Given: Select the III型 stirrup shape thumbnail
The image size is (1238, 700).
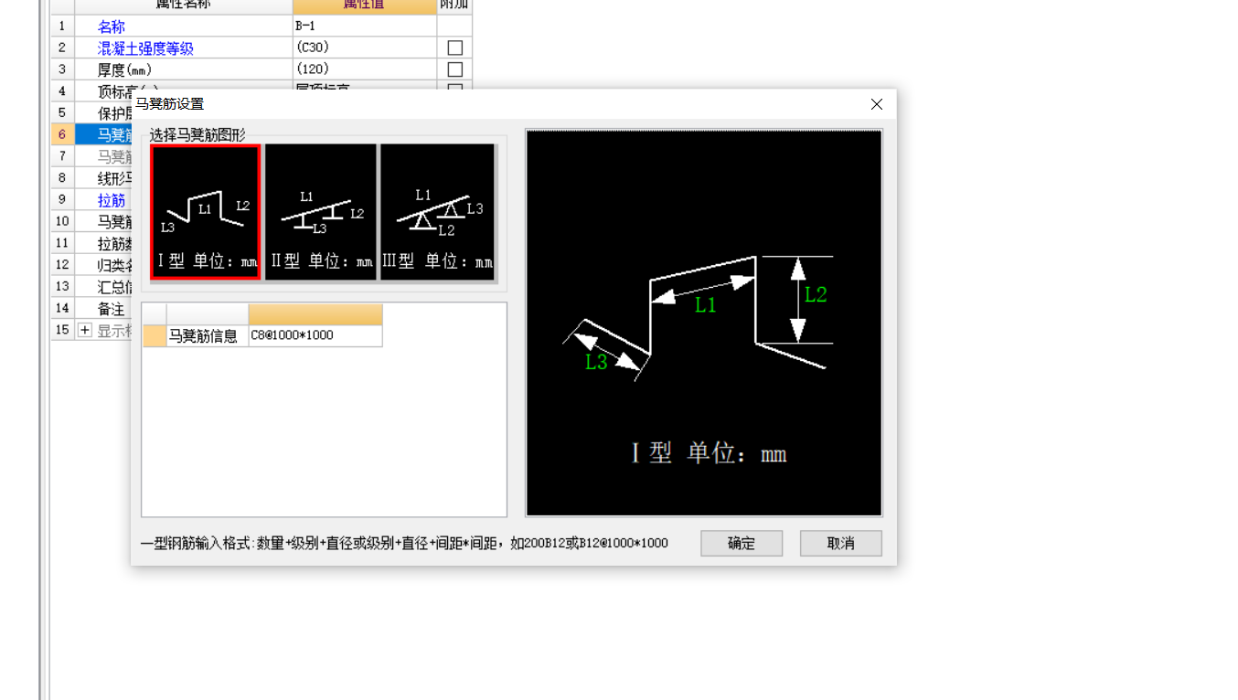Looking at the screenshot, I should pyautogui.click(x=437, y=212).
